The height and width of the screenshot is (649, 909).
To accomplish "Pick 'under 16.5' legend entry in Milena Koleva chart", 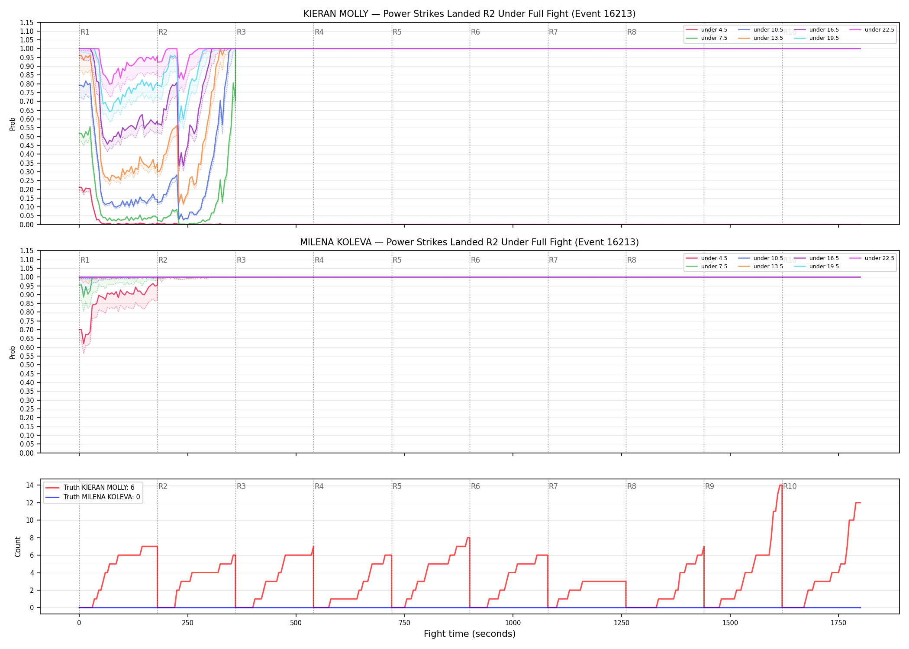I will point(816,258).
